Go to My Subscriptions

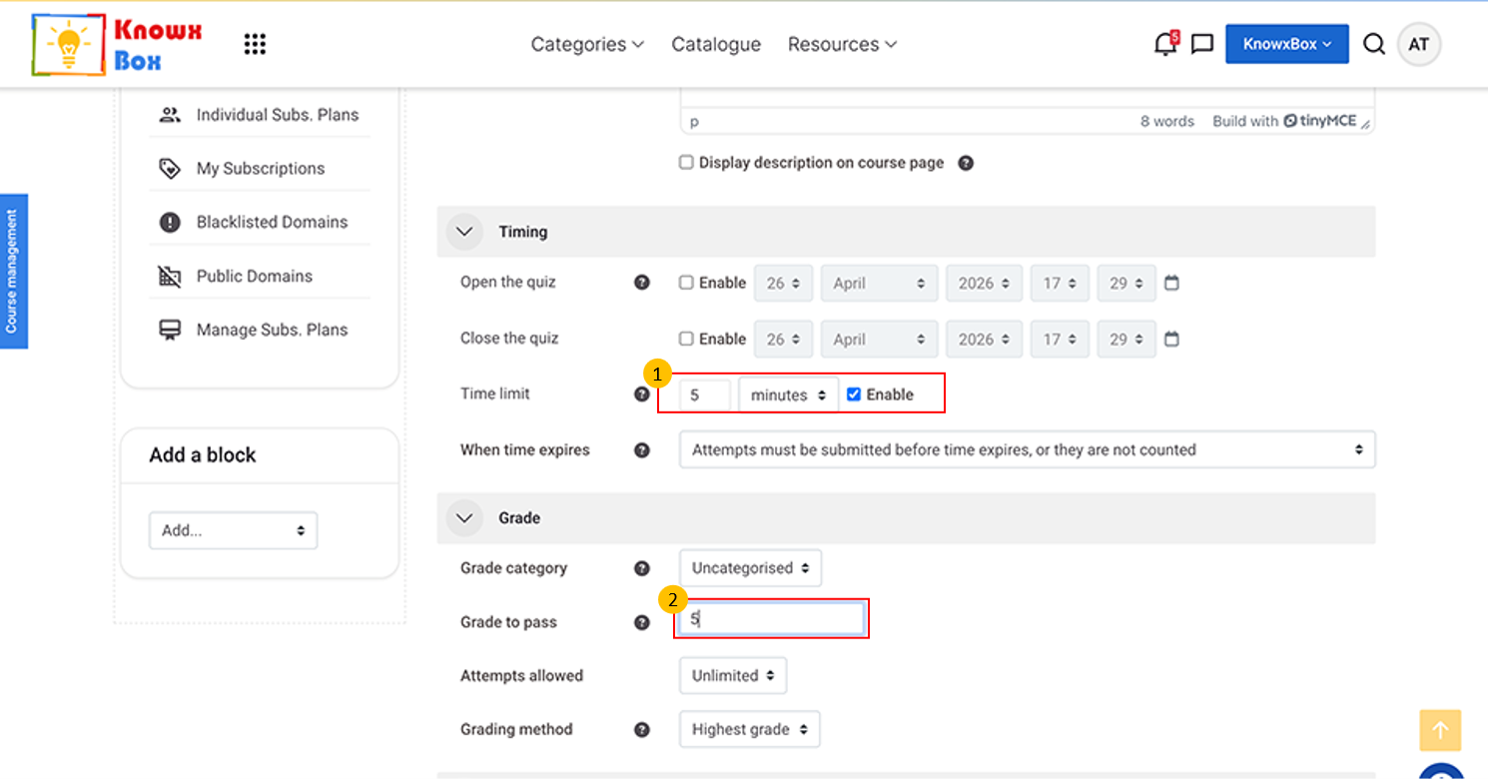[261, 169]
